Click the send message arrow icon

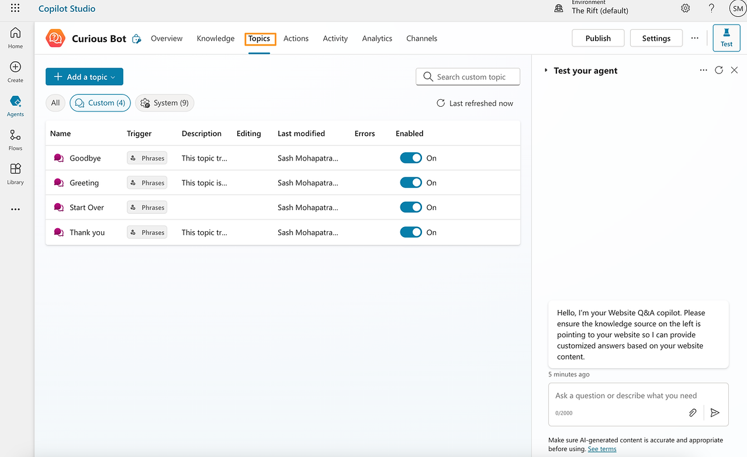coord(715,413)
